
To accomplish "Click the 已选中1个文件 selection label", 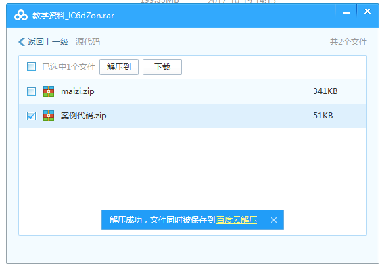I will pos(69,67).
